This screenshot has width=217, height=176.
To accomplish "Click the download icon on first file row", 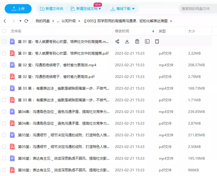I will [127, 41].
